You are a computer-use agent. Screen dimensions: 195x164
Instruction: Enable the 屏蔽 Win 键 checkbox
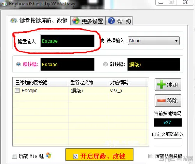14,156
